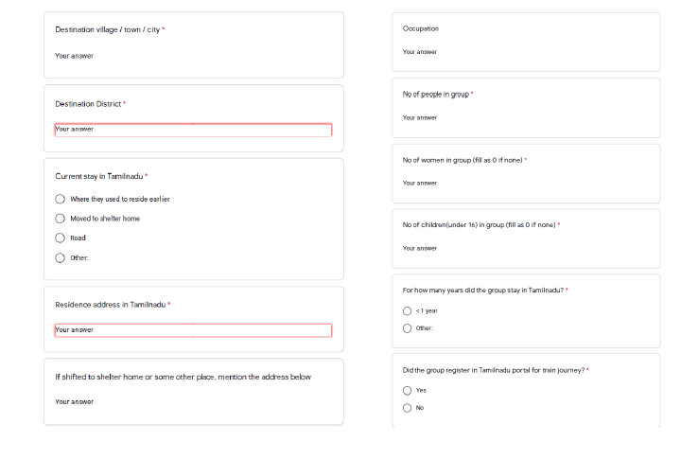Click the 'Did the group register' question text
The width and height of the screenshot is (681, 459).
coord(494,370)
